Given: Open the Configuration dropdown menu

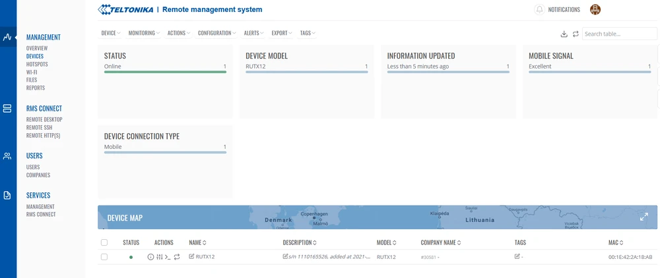Looking at the screenshot, I should click(217, 33).
